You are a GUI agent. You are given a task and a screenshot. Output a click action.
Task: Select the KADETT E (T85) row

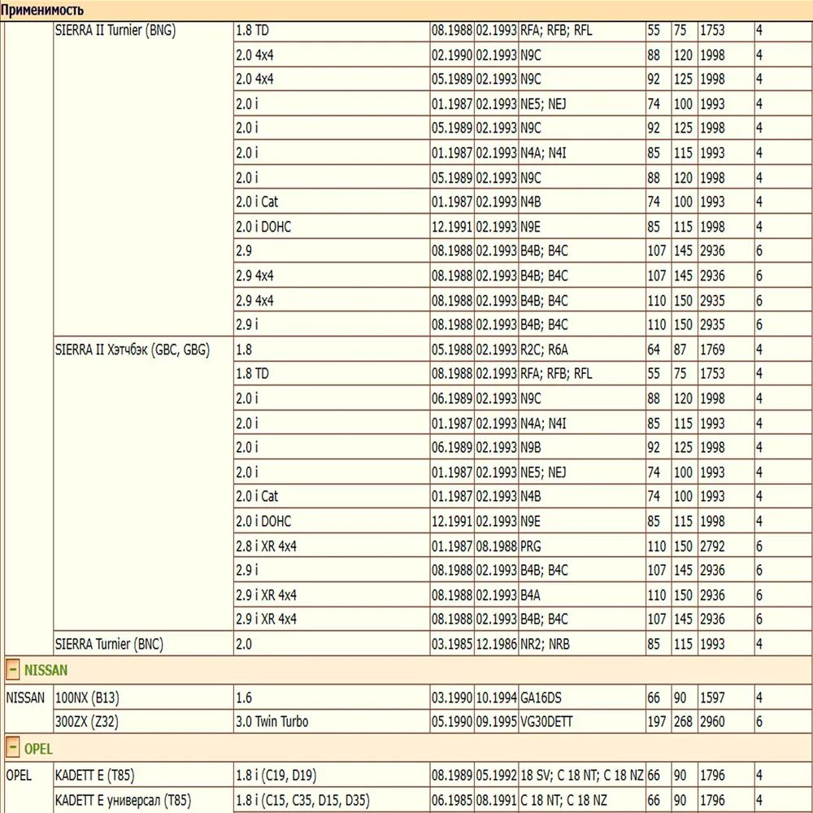(x=106, y=776)
